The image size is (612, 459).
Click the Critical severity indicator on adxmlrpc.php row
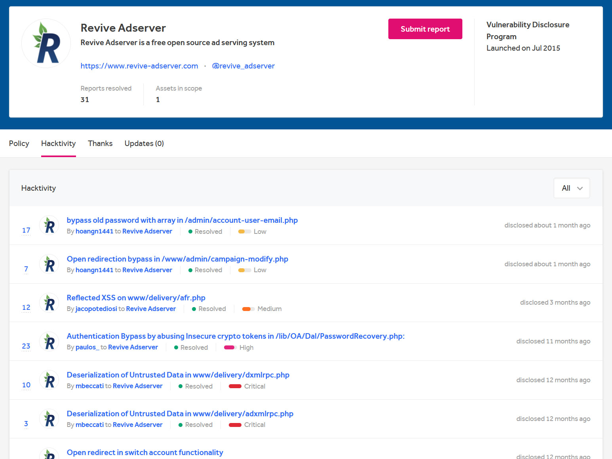pyautogui.click(x=247, y=425)
